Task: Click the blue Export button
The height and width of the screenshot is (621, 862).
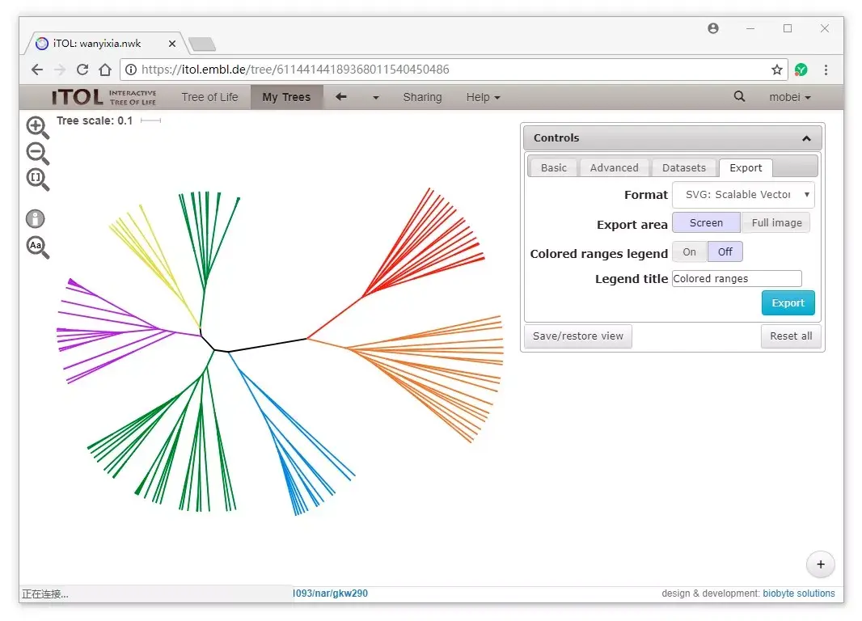Action: click(x=788, y=302)
